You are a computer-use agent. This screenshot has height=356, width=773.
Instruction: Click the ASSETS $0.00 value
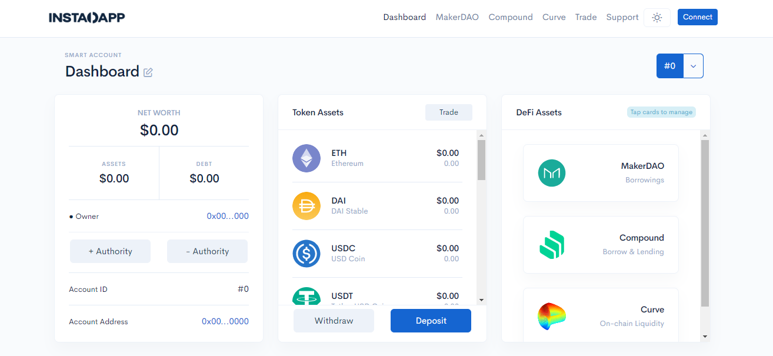(x=114, y=178)
